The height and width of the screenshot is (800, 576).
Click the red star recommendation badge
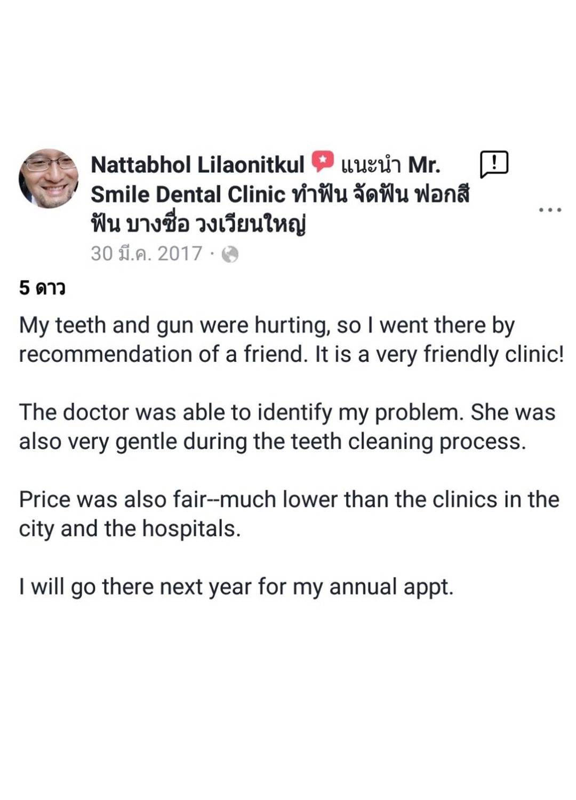click(323, 162)
